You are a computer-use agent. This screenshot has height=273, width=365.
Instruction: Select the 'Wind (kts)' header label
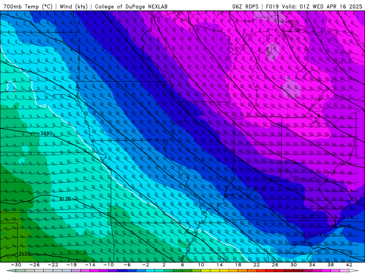73,6
